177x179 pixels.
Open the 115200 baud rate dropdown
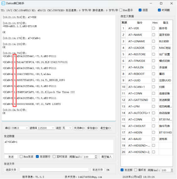[x=46, y=128]
